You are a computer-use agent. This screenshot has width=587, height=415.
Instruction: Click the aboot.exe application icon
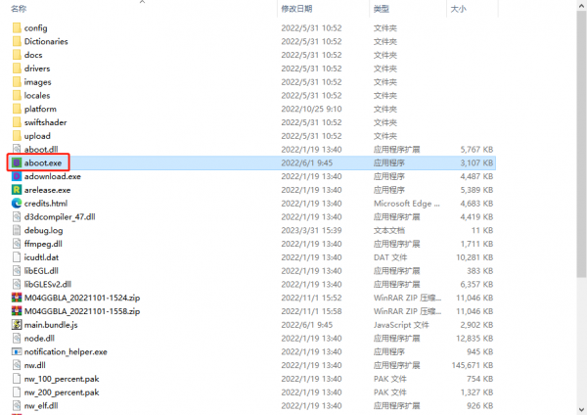pyautogui.click(x=16, y=162)
